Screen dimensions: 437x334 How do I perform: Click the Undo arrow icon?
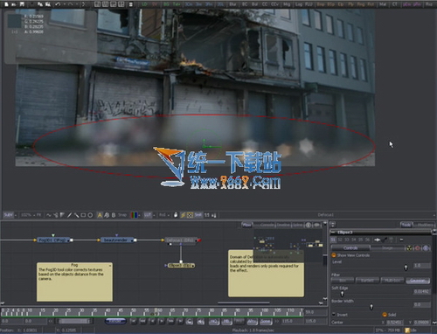(x=58, y=4)
